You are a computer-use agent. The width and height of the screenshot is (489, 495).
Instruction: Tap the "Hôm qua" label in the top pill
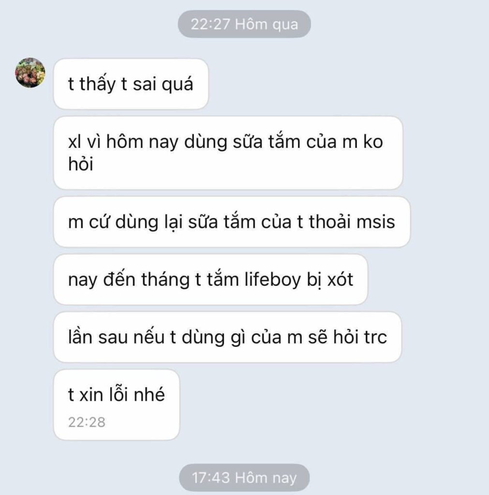(267, 25)
